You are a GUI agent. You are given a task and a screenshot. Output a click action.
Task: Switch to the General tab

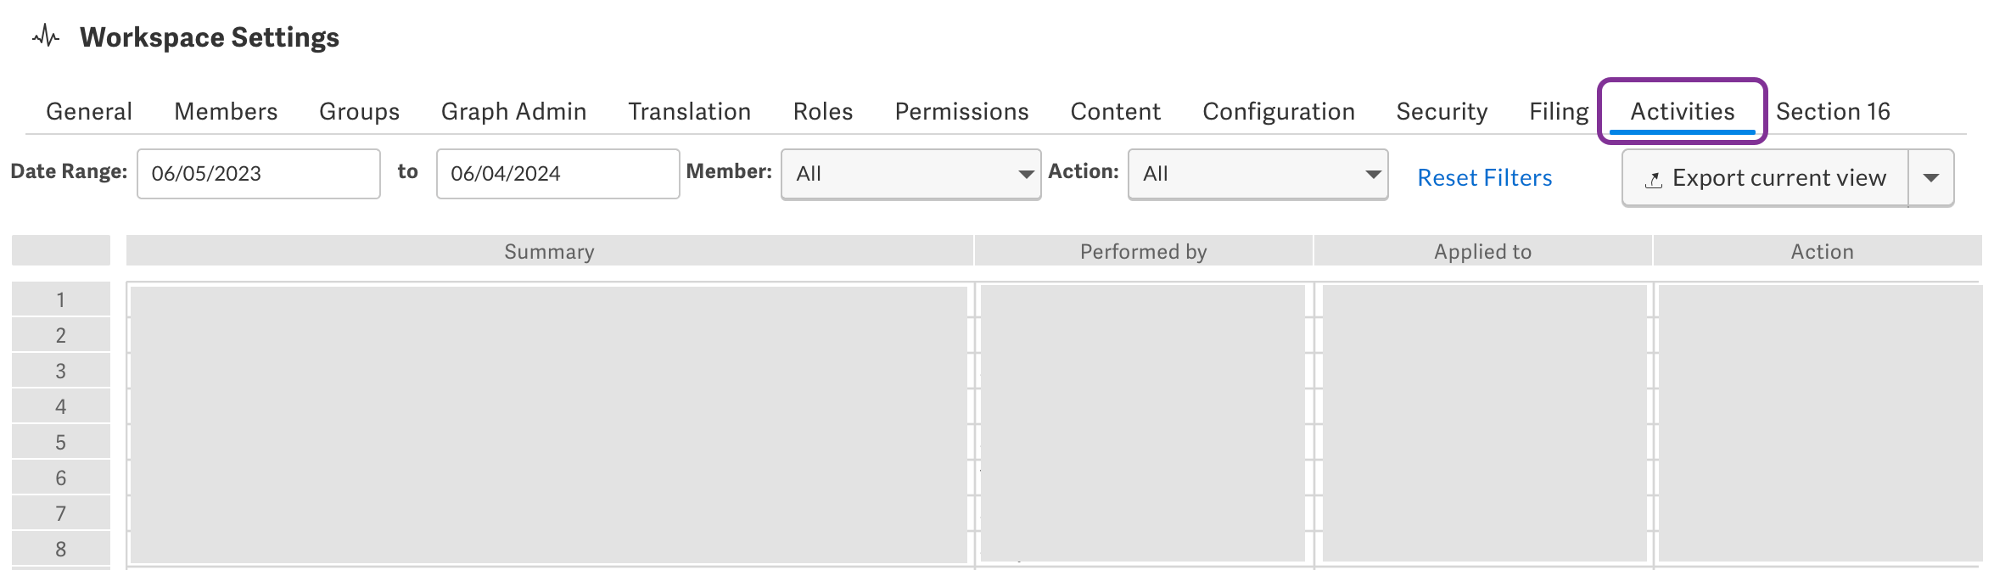(x=89, y=111)
